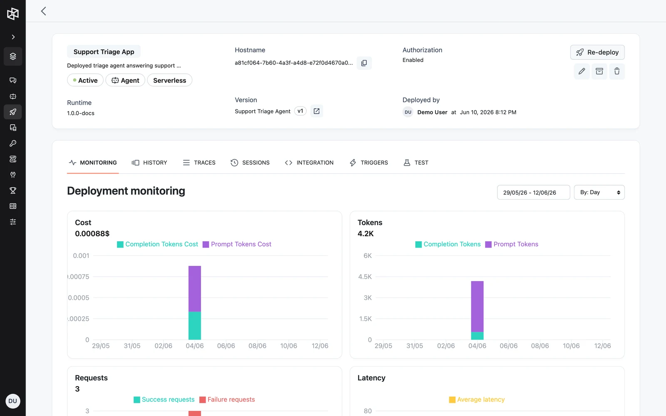Toggle Completion Tokens legend swatch in Tokens chart
The width and height of the screenshot is (666, 416).
pyautogui.click(x=419, y=245)
